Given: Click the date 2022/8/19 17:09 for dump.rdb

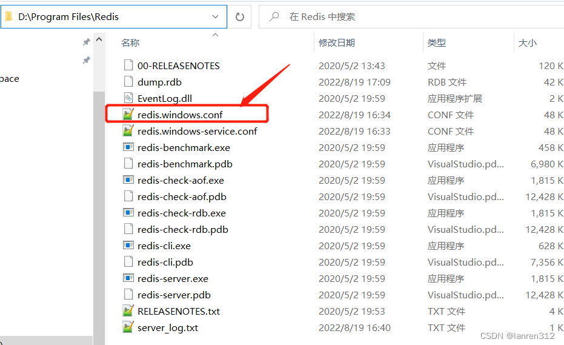Looking at the screenshot, I should pos(354,82).
